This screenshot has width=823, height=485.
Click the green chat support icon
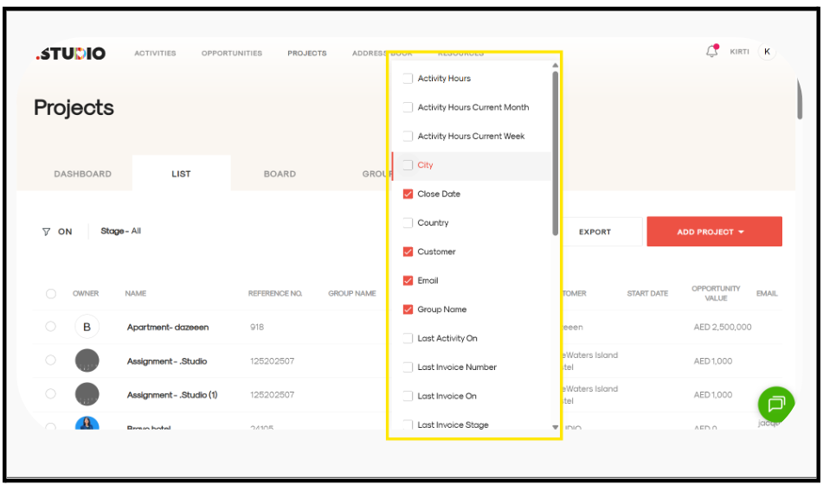775,404
